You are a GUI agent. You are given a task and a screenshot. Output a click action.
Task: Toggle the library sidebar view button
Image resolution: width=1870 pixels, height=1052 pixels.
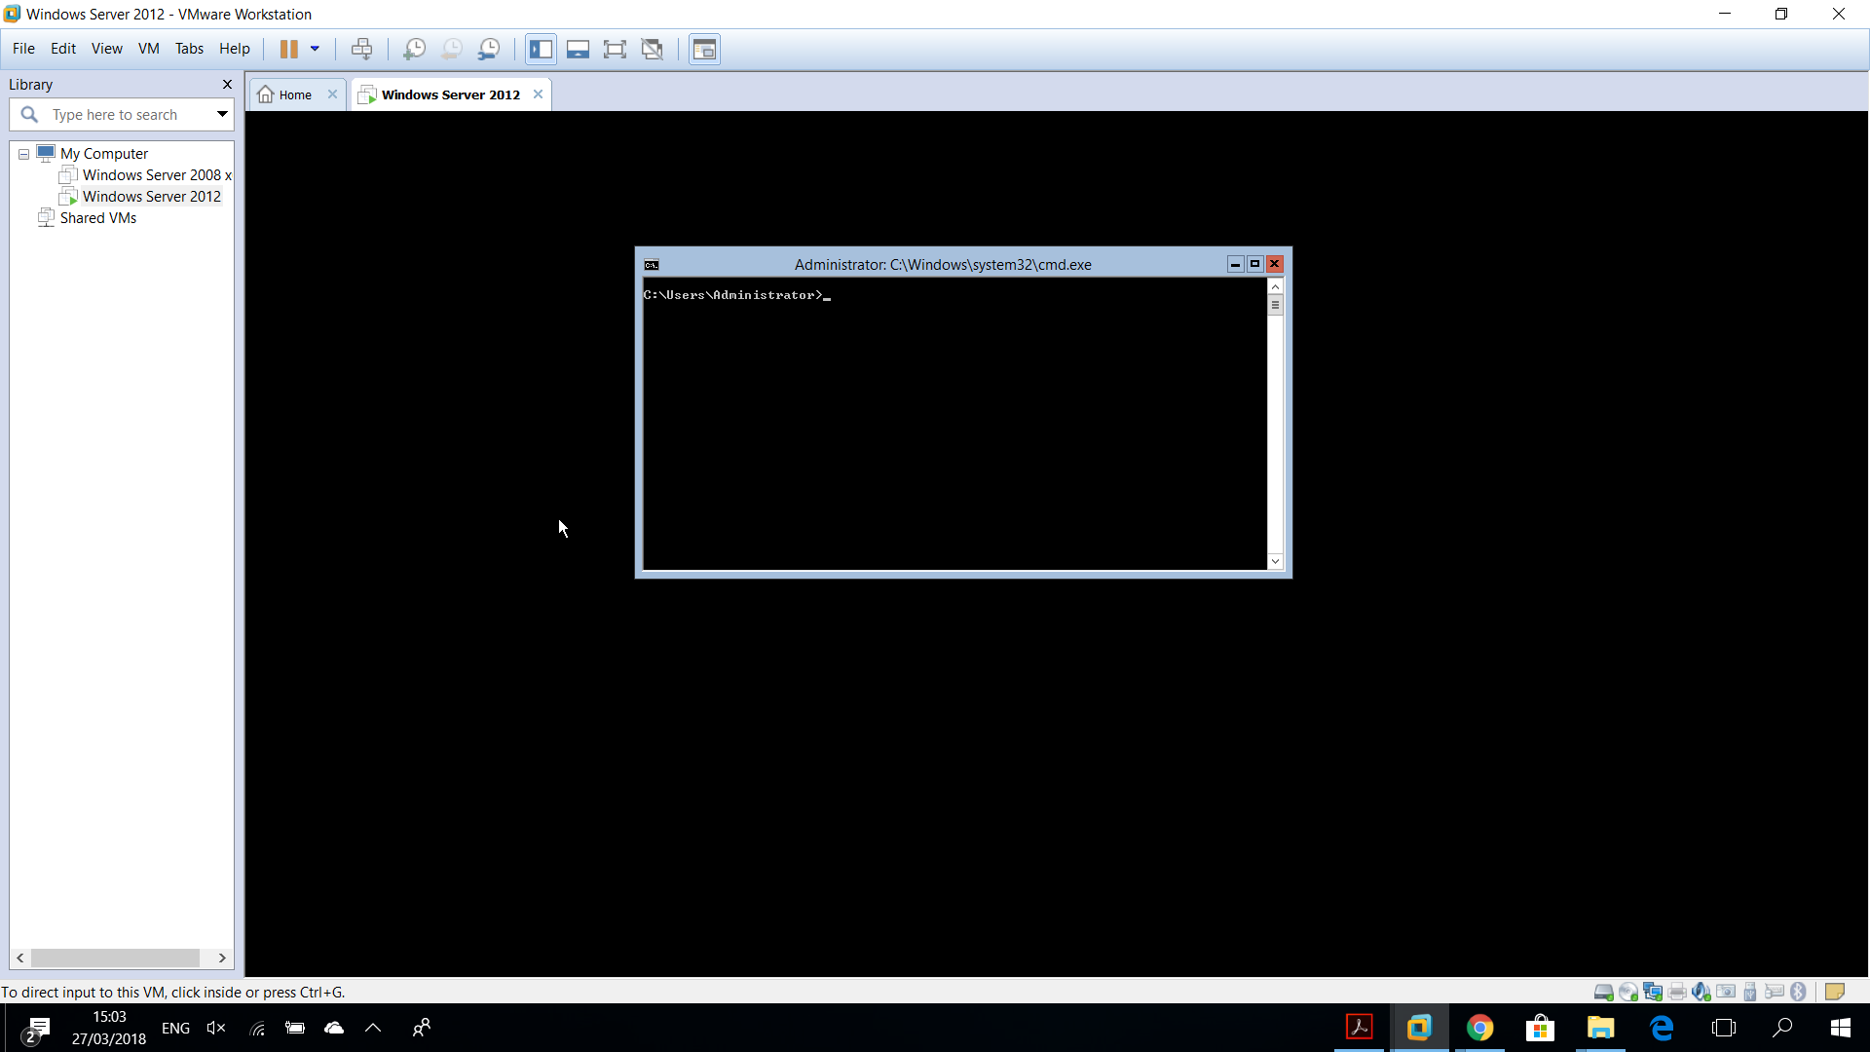[541, 49]
